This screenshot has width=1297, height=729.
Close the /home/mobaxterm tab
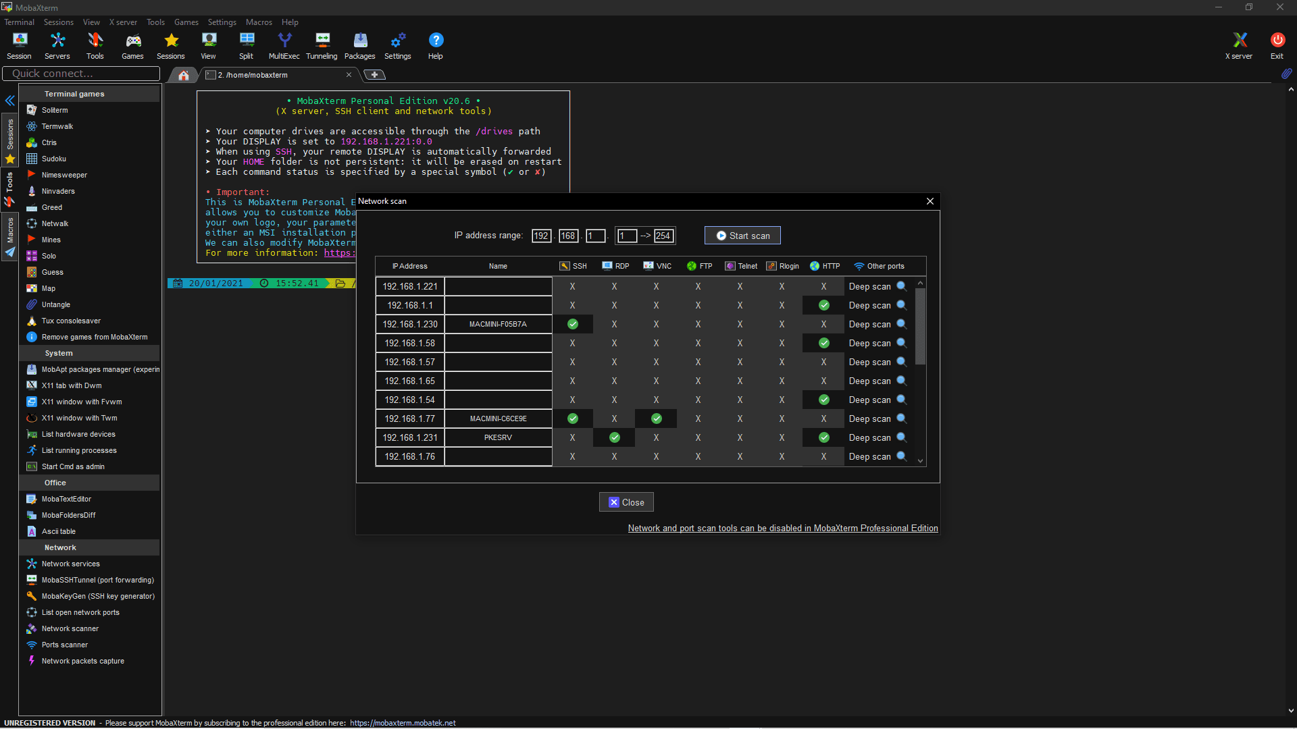[349, 75]
